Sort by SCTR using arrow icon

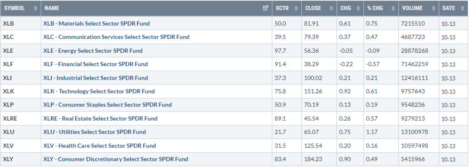coord(296,8)
